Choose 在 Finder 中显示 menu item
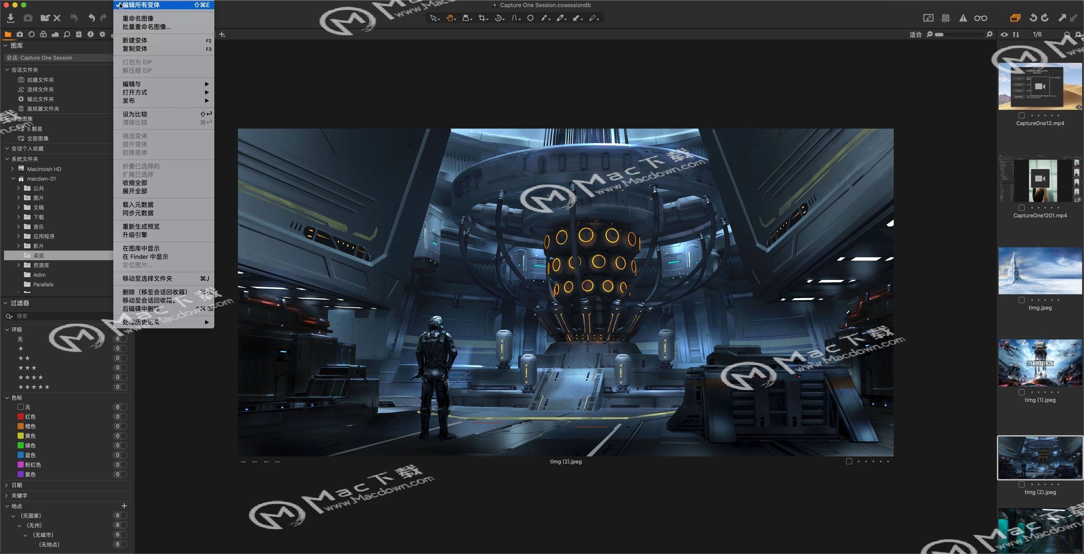This screenshot has width=1084, height=554. tap(164, 257)
